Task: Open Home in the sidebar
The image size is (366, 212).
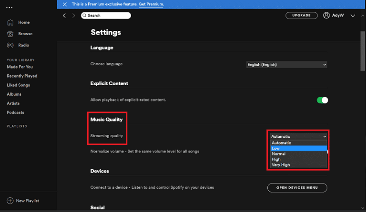Action: (x=24, y=22)
